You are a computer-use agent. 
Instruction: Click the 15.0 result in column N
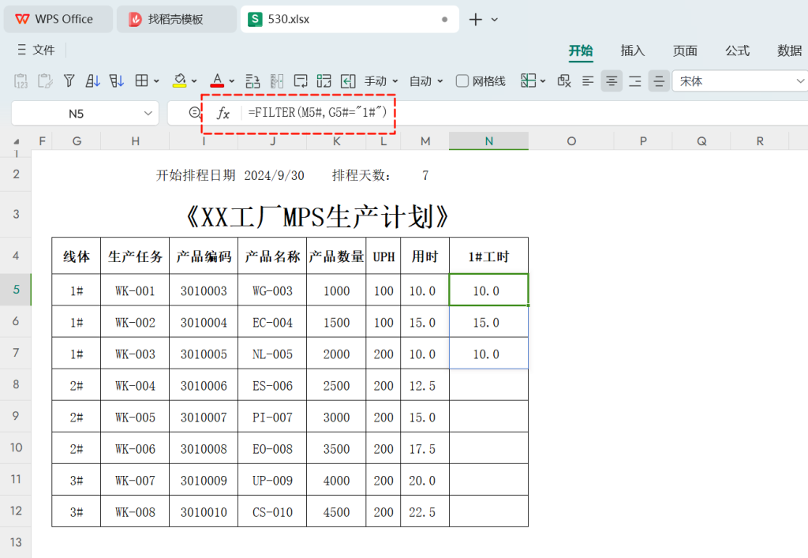click(488, 323)
